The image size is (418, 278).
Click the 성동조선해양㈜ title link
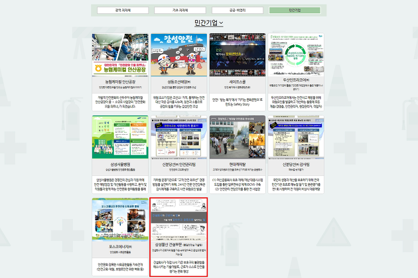coord(179,82)
